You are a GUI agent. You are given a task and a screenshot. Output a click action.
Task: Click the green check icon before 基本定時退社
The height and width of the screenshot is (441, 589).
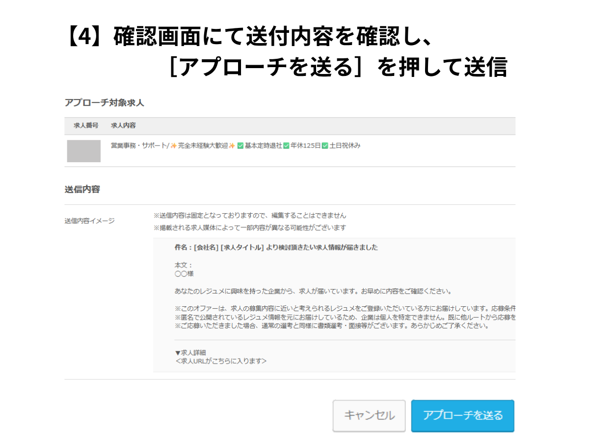pos(241,146)
